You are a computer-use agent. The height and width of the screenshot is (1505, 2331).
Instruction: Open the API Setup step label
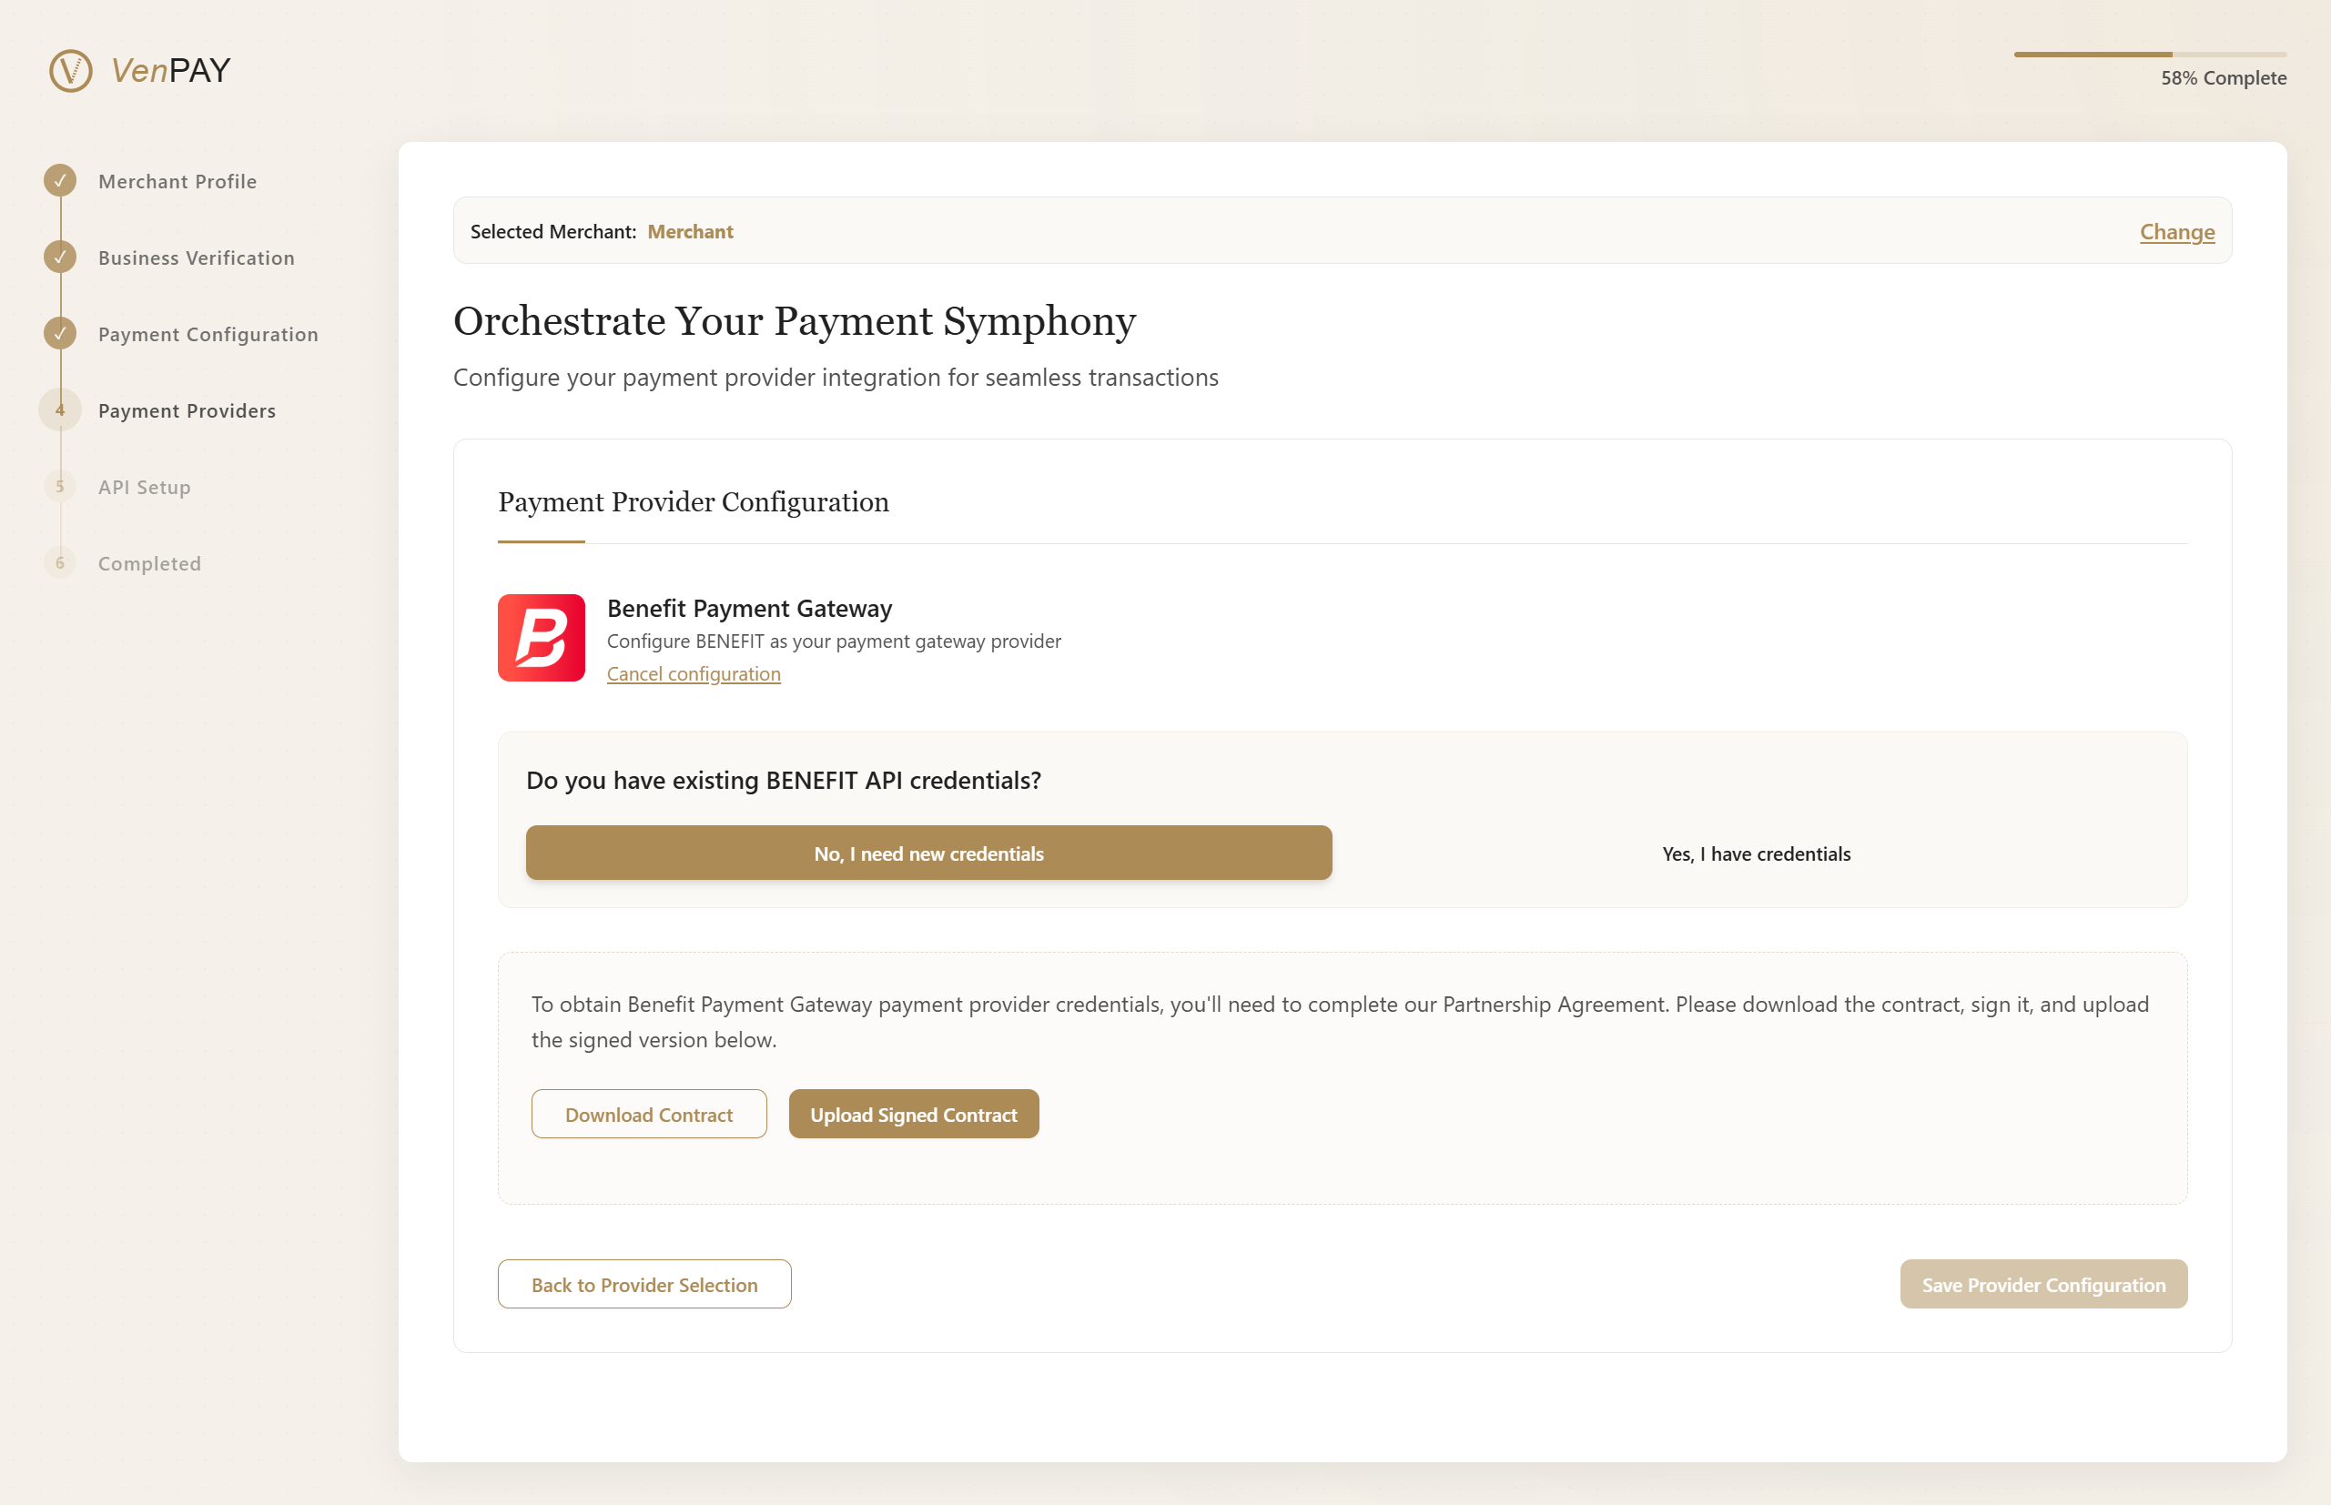145,487
